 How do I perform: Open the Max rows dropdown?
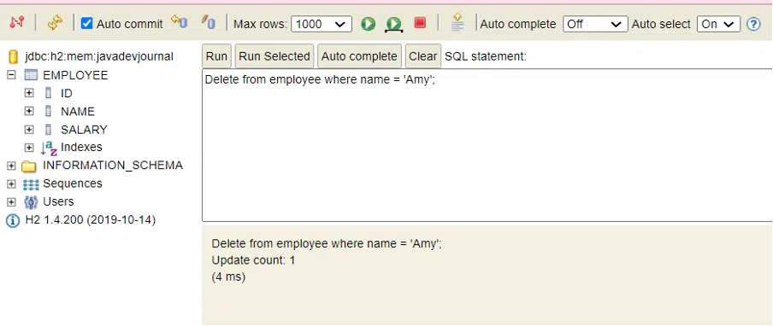(x=322, y=24)
